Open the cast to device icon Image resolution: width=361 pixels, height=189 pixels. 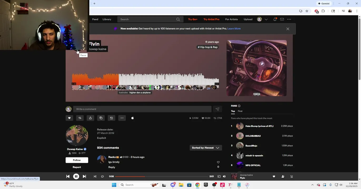tap(219, 177)
